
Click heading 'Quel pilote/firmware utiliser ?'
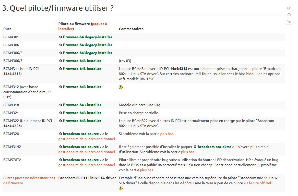[58, 8]
